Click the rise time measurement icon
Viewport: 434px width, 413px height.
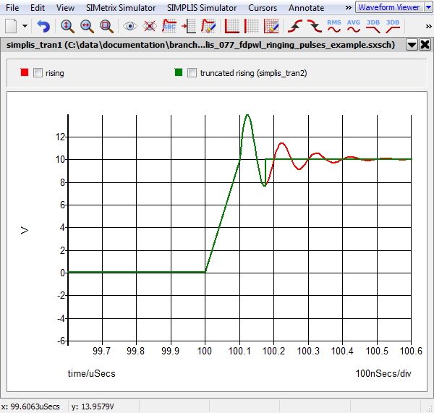click(295, 26)
